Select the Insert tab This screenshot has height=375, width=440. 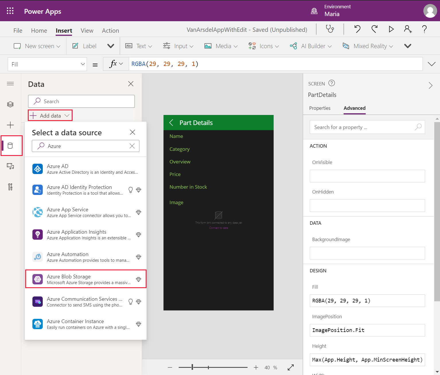coord(64,30)
